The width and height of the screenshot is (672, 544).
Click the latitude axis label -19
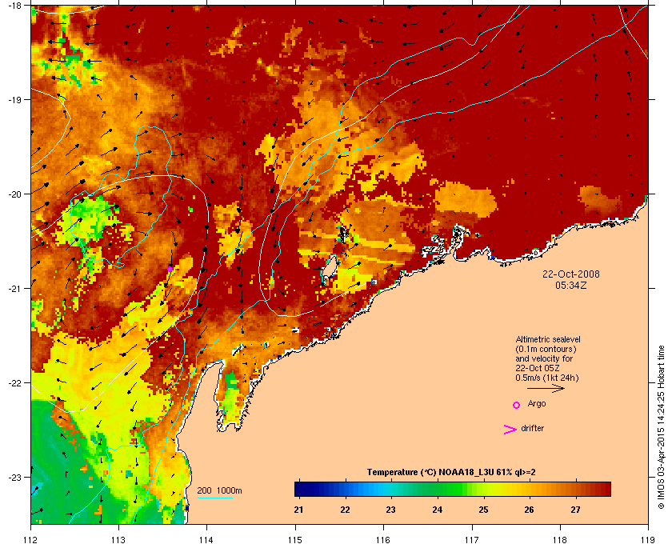tap(15, 100)
